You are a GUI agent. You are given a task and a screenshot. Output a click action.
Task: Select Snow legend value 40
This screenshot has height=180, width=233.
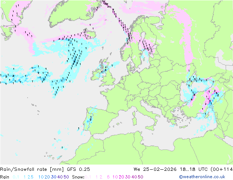[x=134, y=177]
